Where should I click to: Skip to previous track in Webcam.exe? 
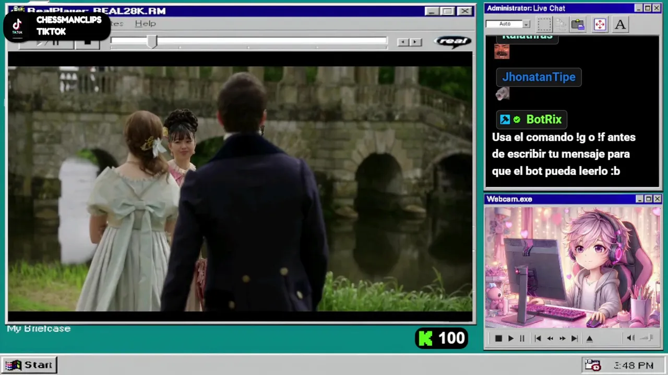(538, 339)
